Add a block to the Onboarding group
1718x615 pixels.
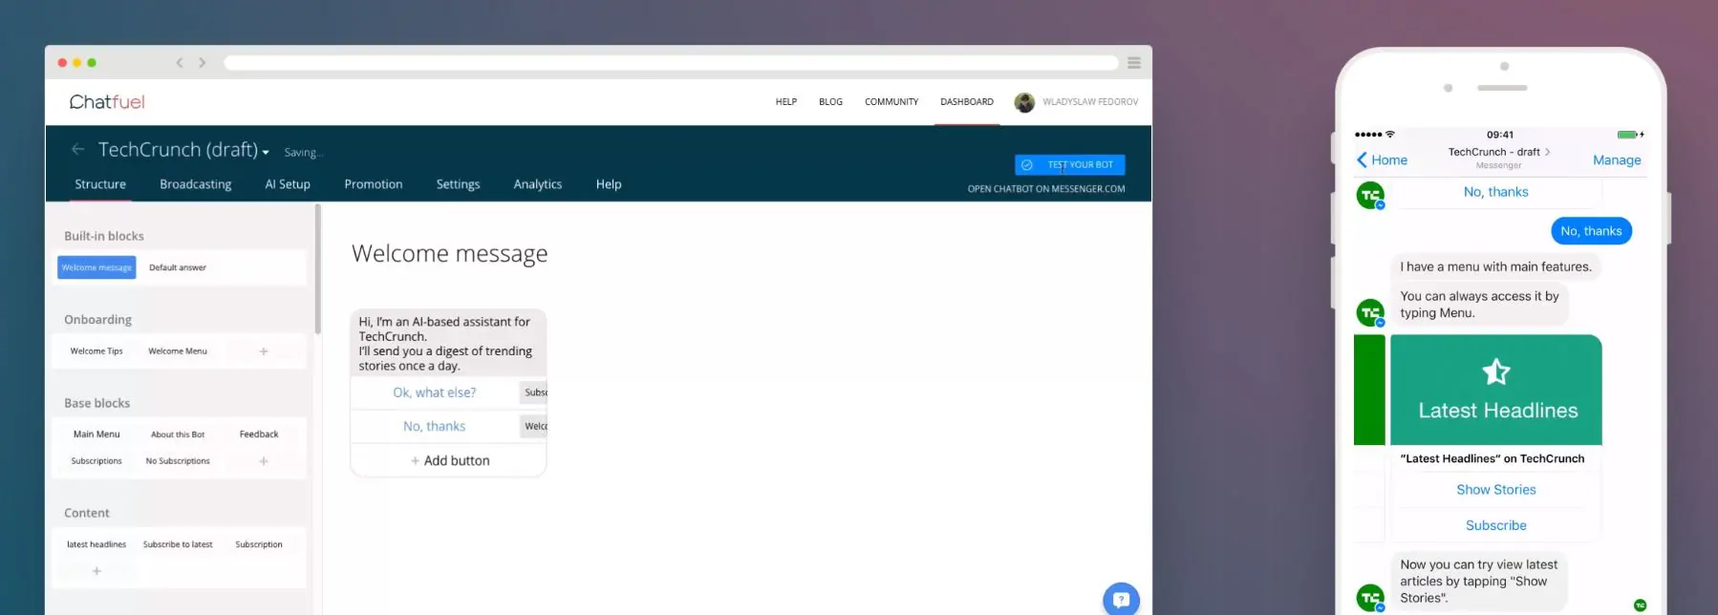click(x=264, y=351)
